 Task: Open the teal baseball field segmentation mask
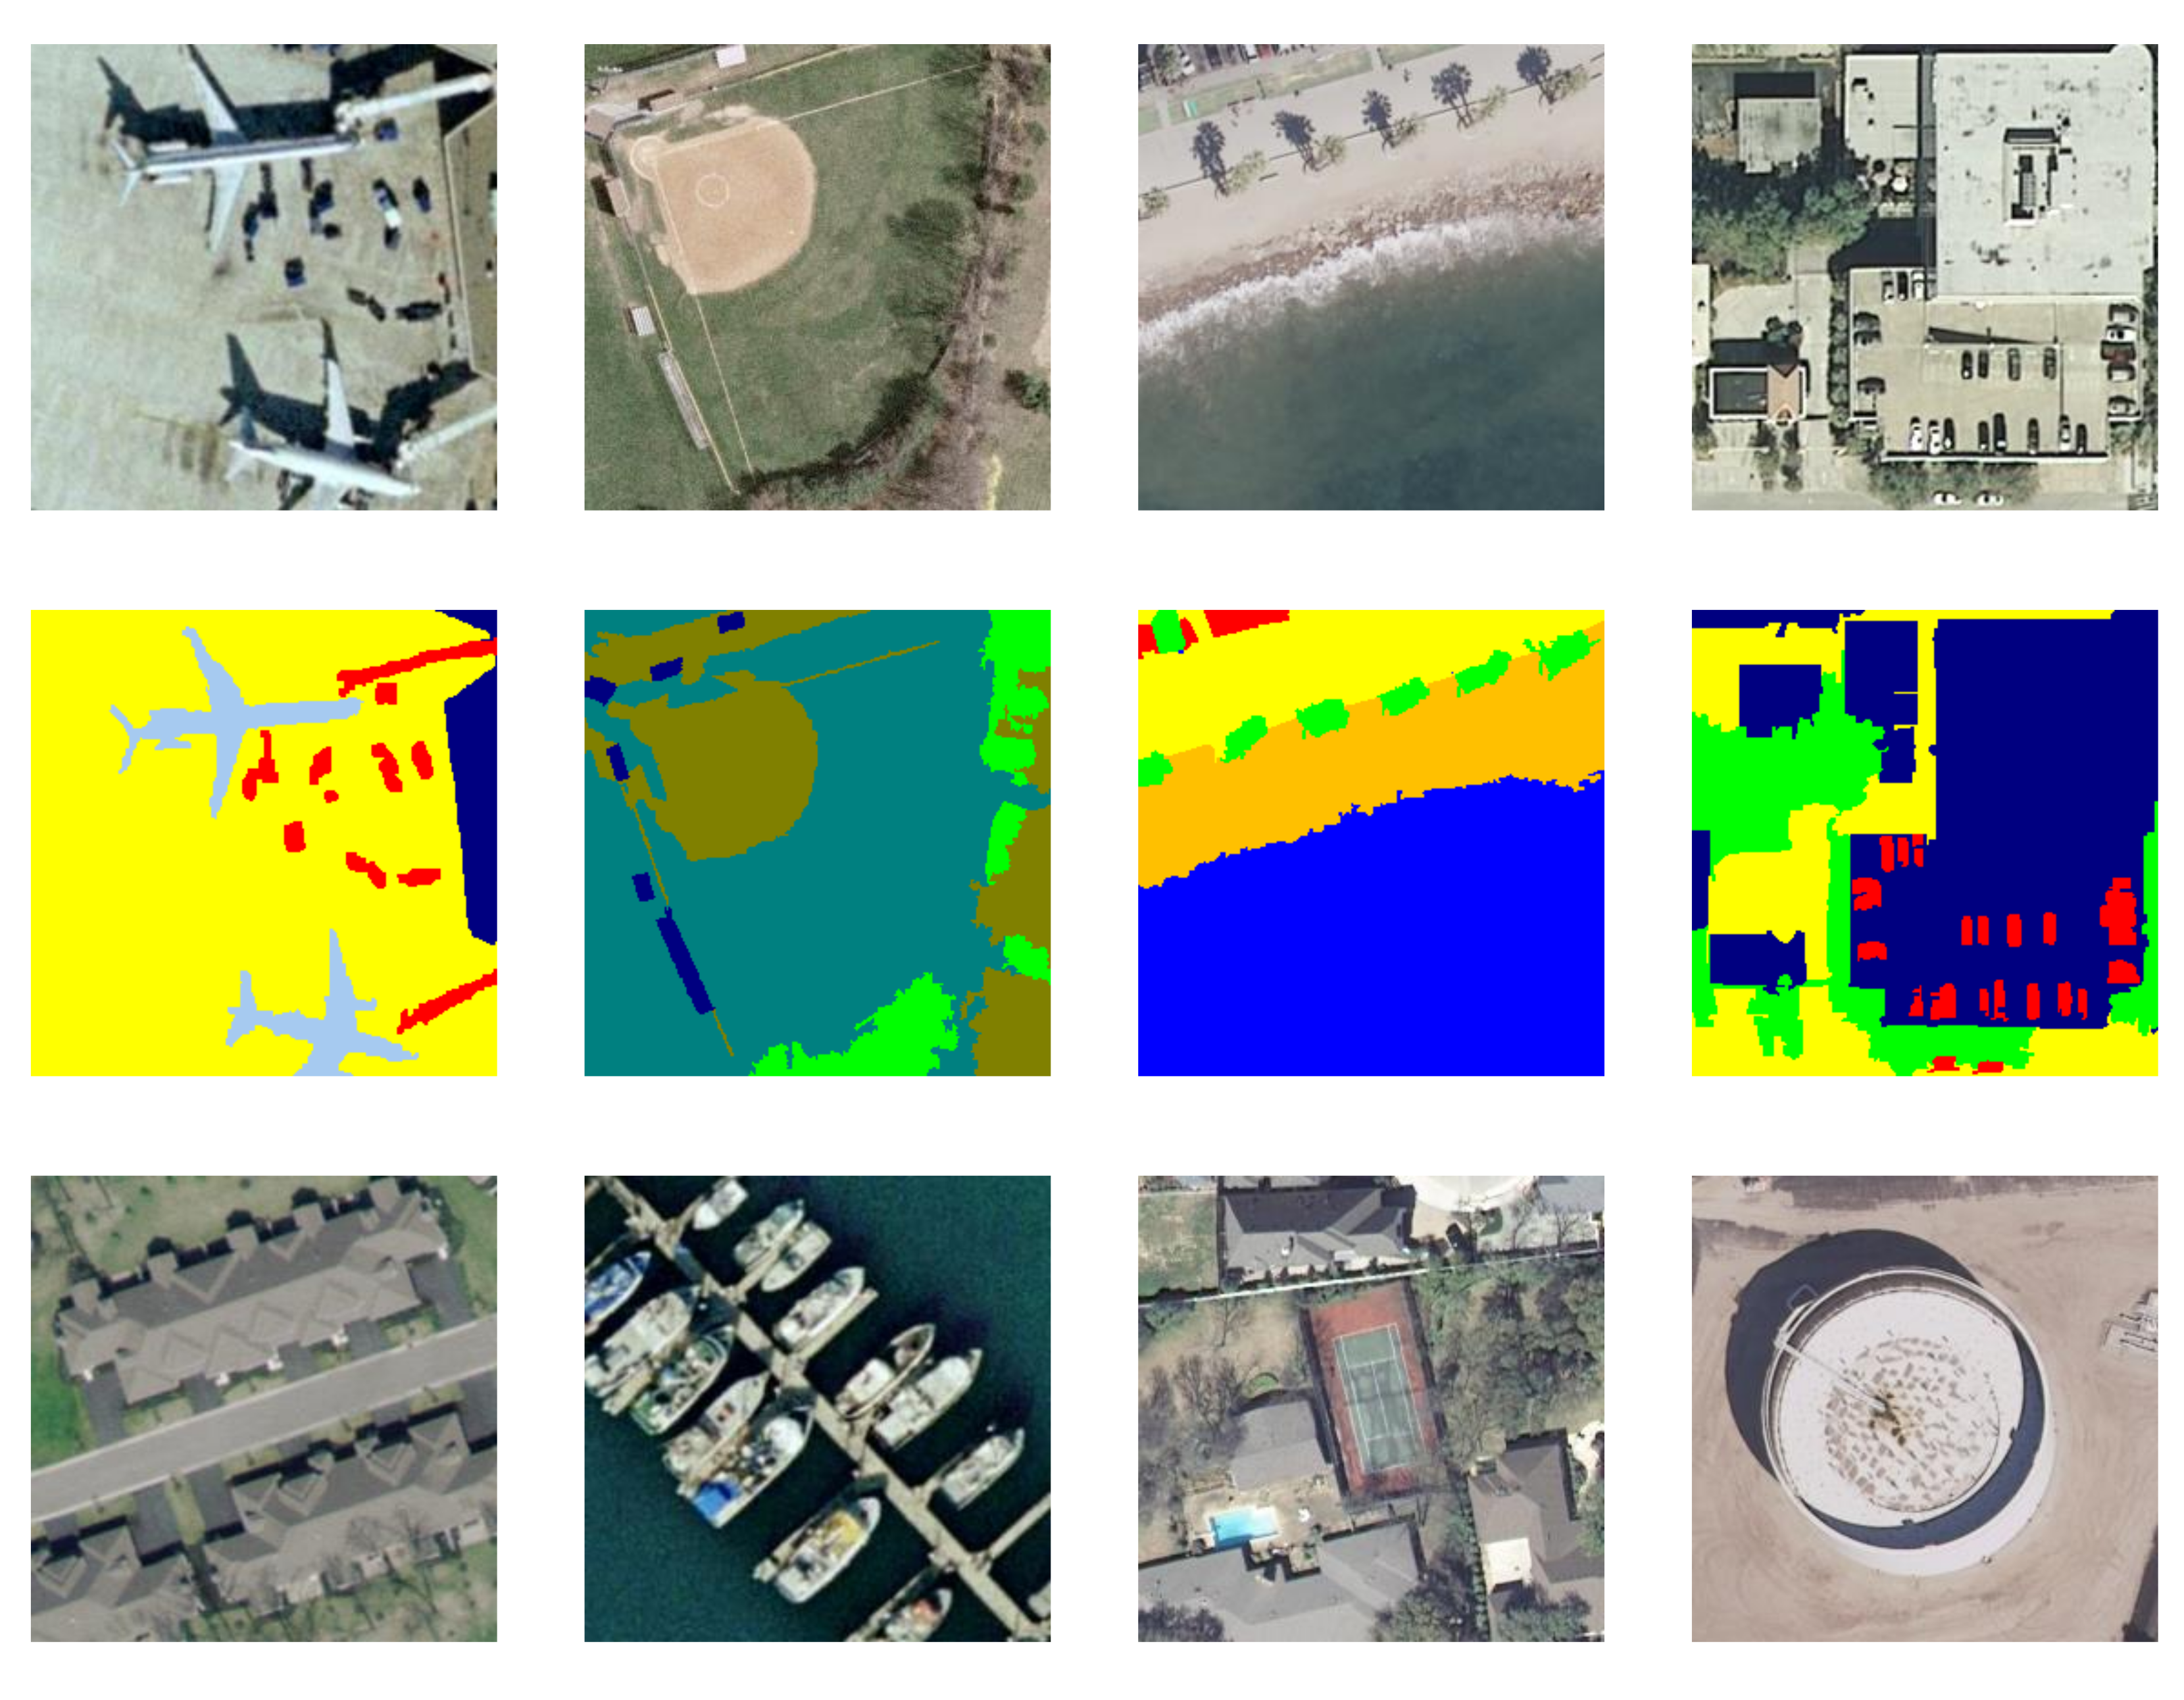(817, 843)
